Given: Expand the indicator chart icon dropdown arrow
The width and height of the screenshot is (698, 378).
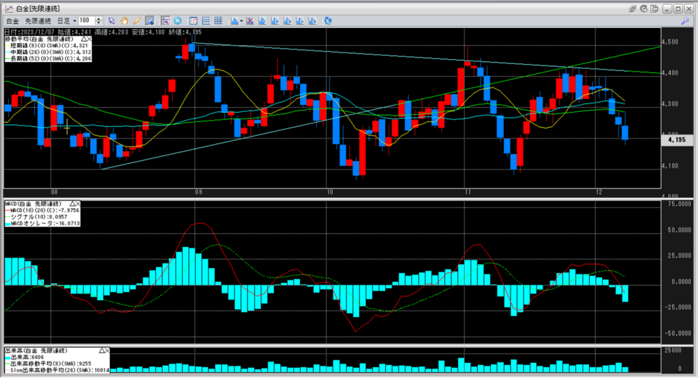Looking at the screenshot, I should click(x=242, y=21).
